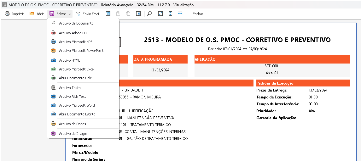
Task: Select Arquivo Adobe PDF from menu
Action: (74, 33)
